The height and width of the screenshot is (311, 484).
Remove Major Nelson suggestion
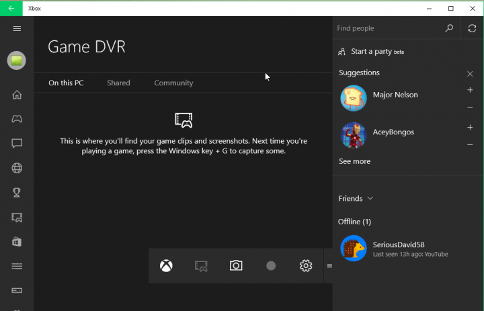470,107
